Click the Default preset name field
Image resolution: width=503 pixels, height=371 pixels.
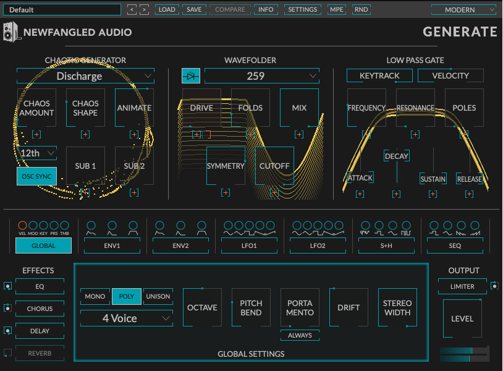62,9
